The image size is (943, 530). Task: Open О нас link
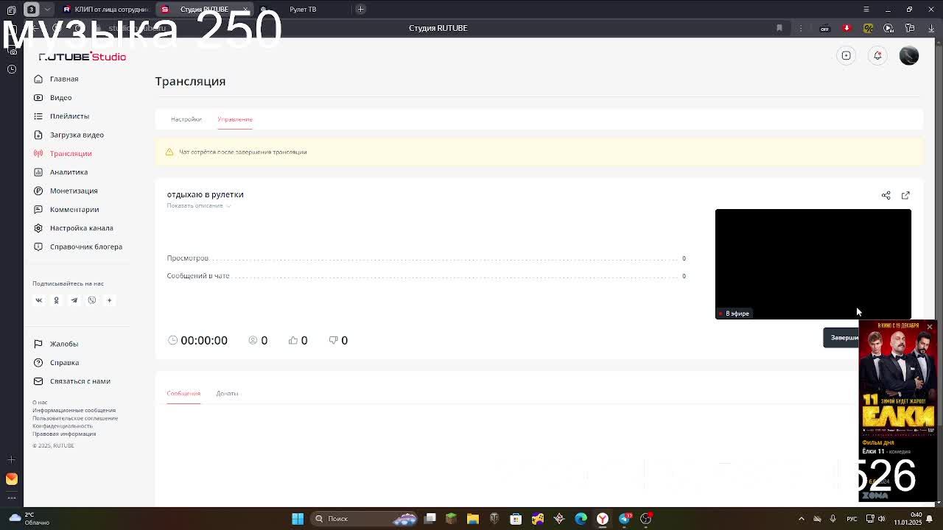tap(40, 403)
